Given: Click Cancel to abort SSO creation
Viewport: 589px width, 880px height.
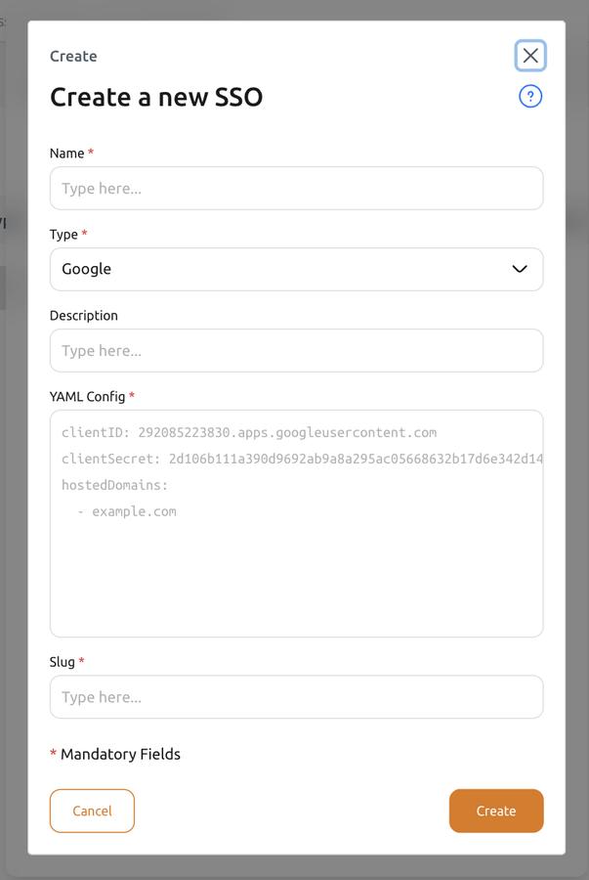Looking at the screenshot, I should pyautogui.click(x=92, y=811).
